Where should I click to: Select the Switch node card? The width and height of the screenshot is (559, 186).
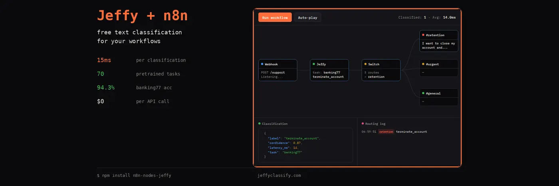pos(381,70)
